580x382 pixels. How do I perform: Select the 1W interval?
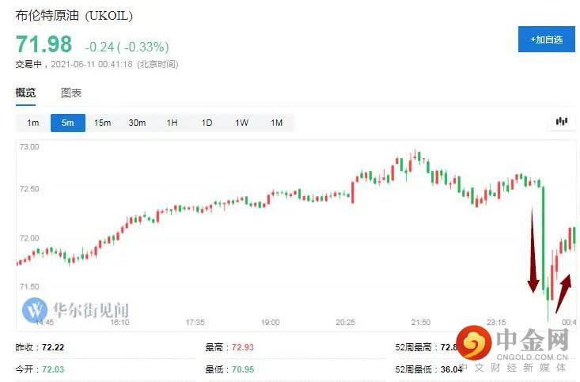pyautogui.click(x=241, y=123)
